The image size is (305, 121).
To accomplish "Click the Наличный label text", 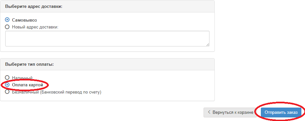I will pos(22,78).
